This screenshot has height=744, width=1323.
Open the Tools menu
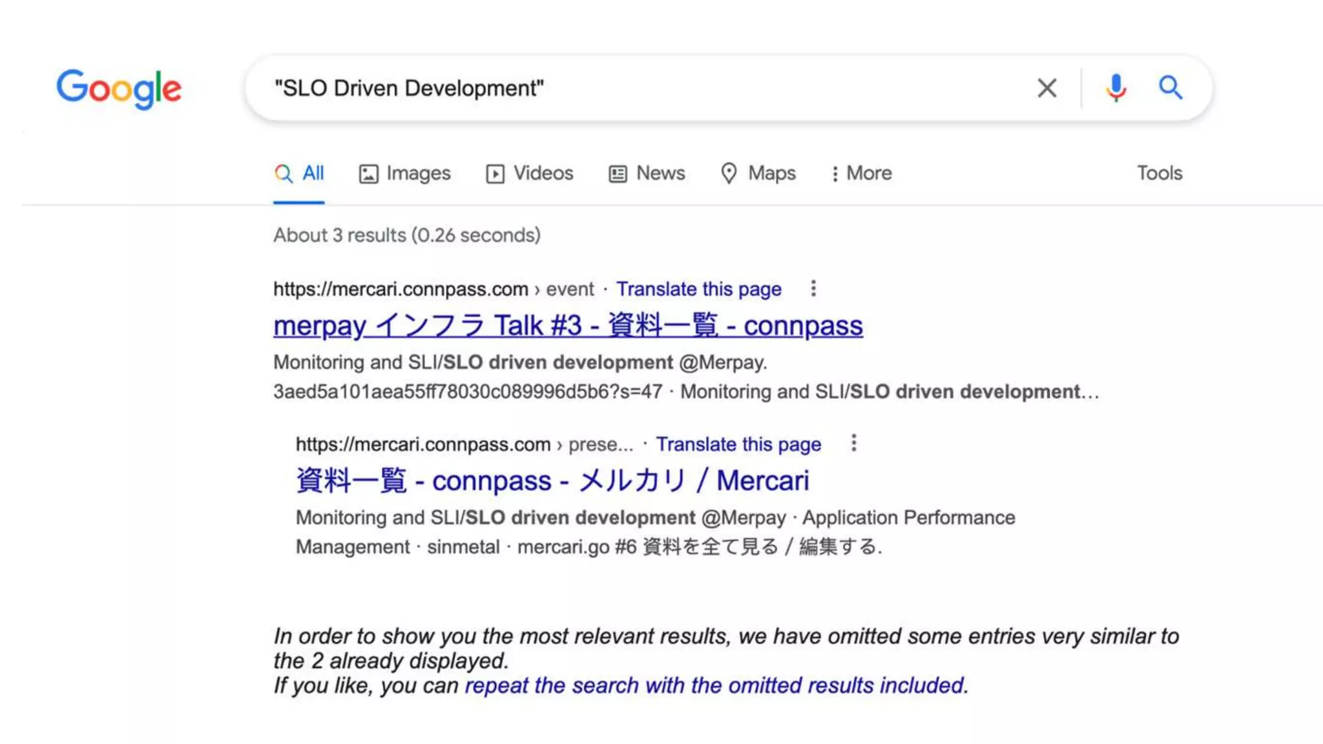(1159, 173)
